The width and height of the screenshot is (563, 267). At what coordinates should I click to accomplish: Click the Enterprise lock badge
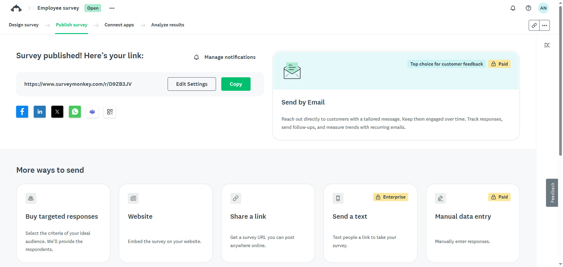click(391, 197)
